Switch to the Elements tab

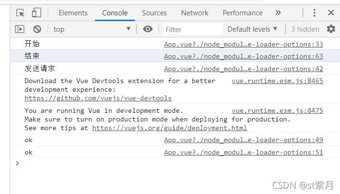73,13
